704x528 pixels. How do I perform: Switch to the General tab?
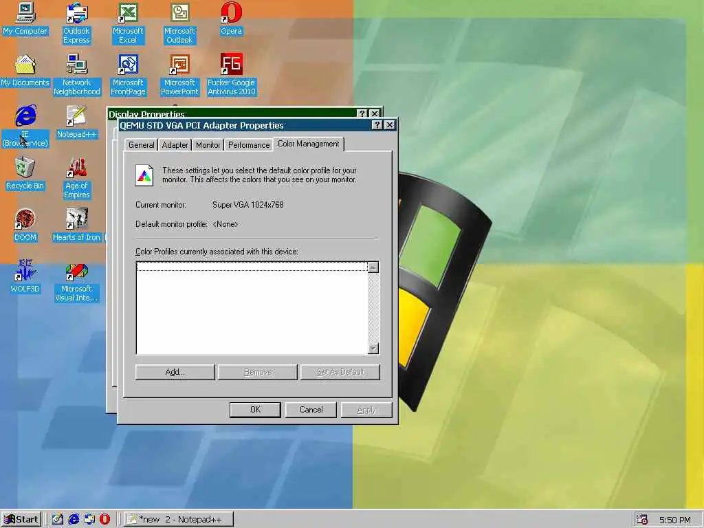coord(141,145)
